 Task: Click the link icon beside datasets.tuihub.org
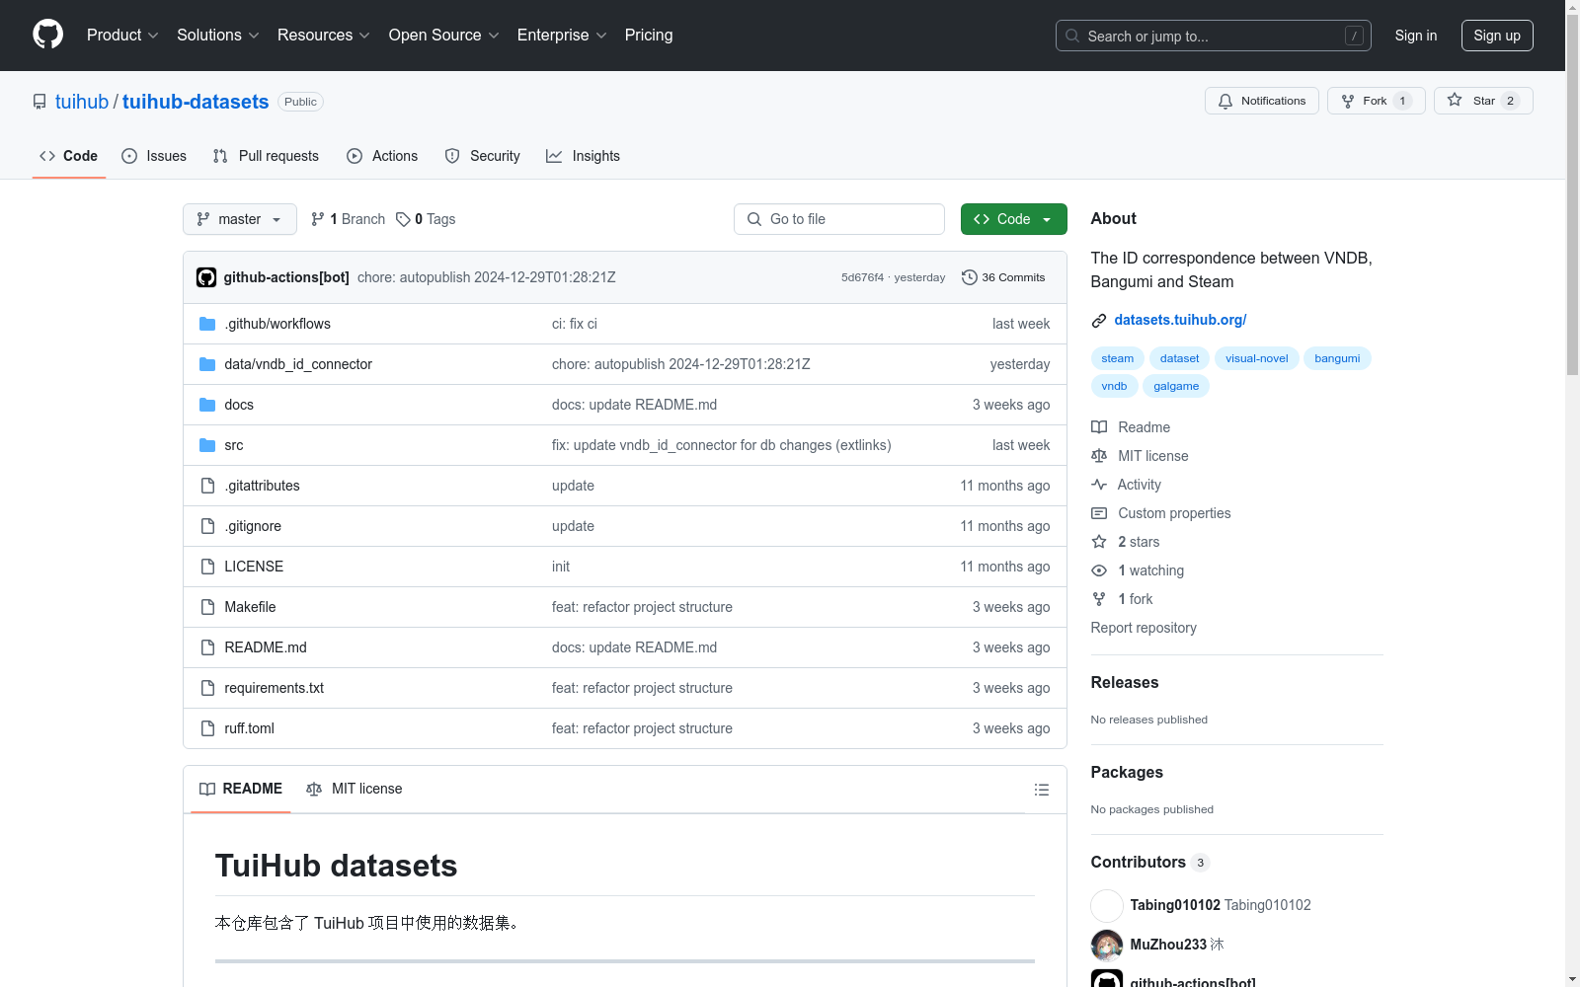point(1099,320)
